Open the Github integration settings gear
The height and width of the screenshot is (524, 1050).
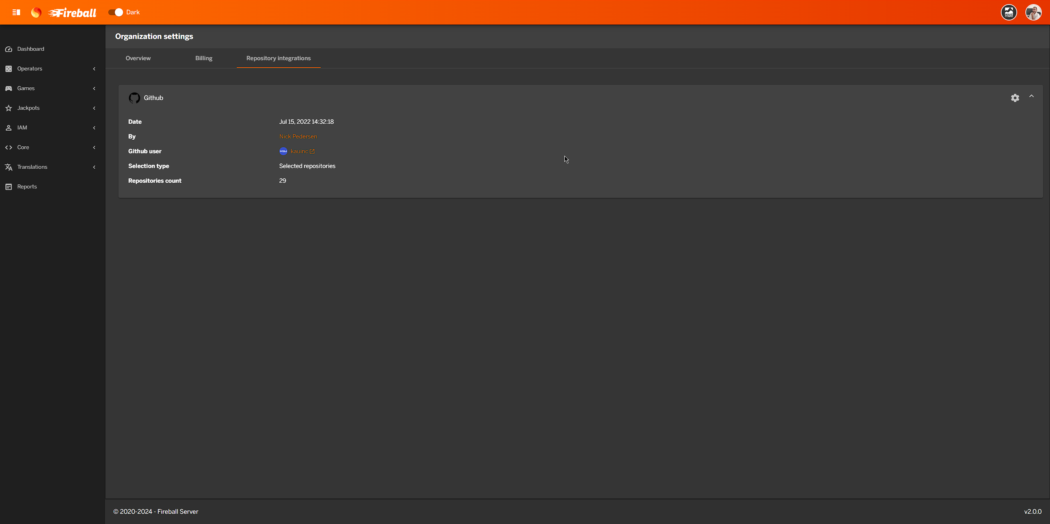point(1015,98)
